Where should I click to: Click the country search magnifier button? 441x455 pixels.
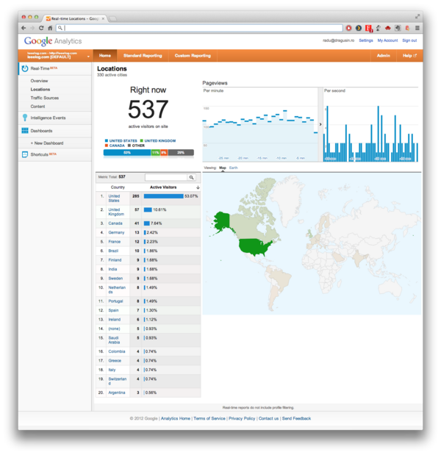pyautogui.click(x=192, y=177)
